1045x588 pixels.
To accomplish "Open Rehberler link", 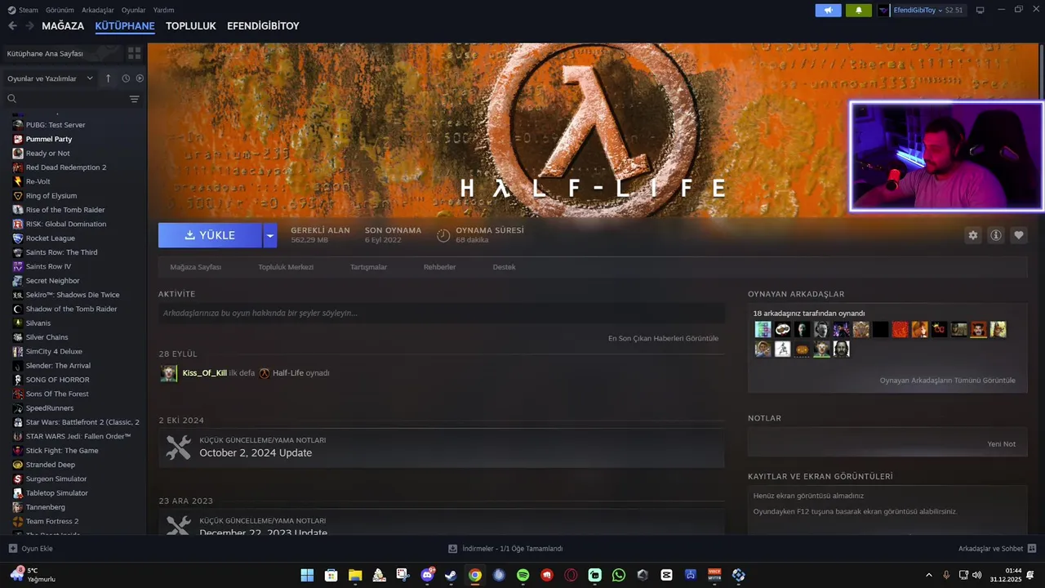I will click(439, 267).
